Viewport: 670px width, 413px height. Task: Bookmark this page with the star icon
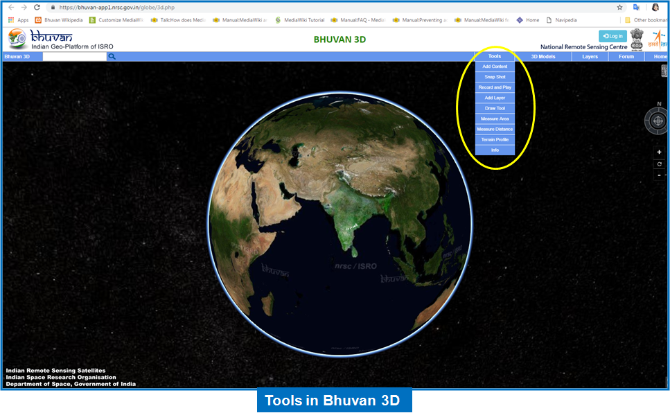[619, 7]
